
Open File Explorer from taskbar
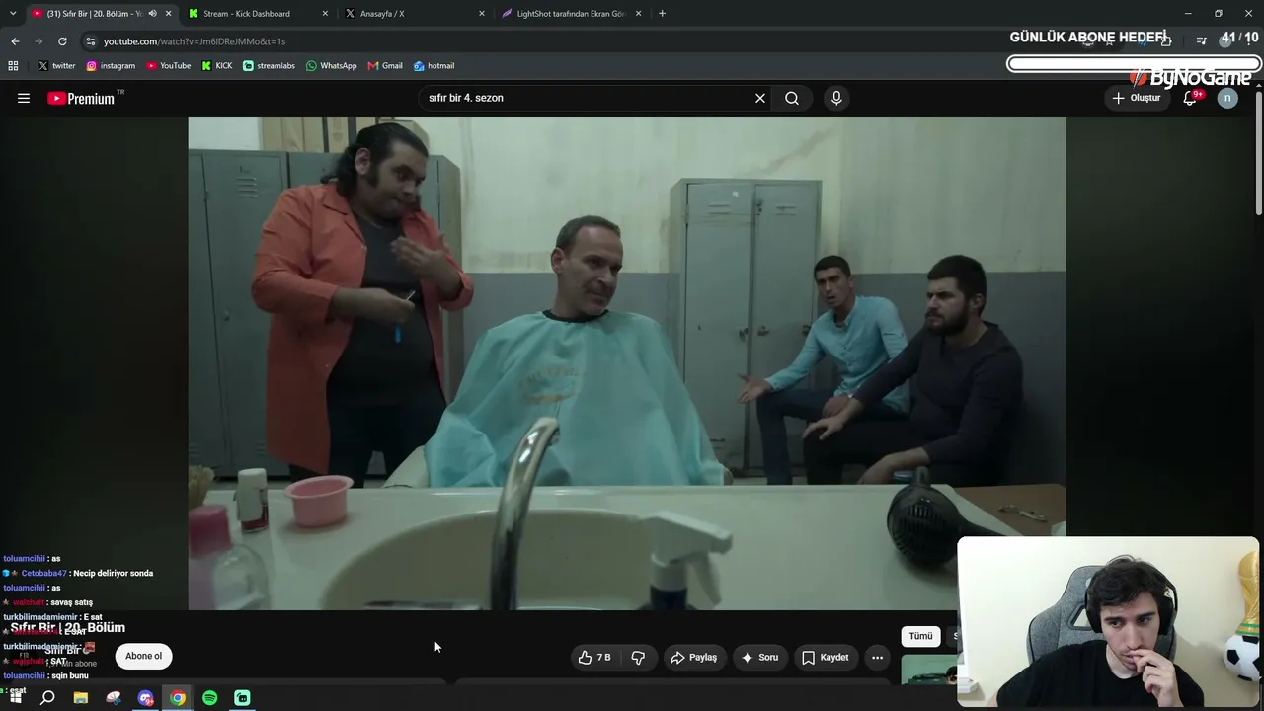[x=81, y=698]
